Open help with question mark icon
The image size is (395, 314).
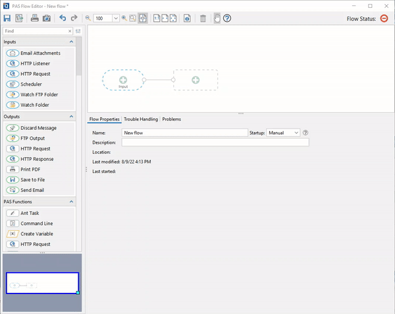(227, 18)
